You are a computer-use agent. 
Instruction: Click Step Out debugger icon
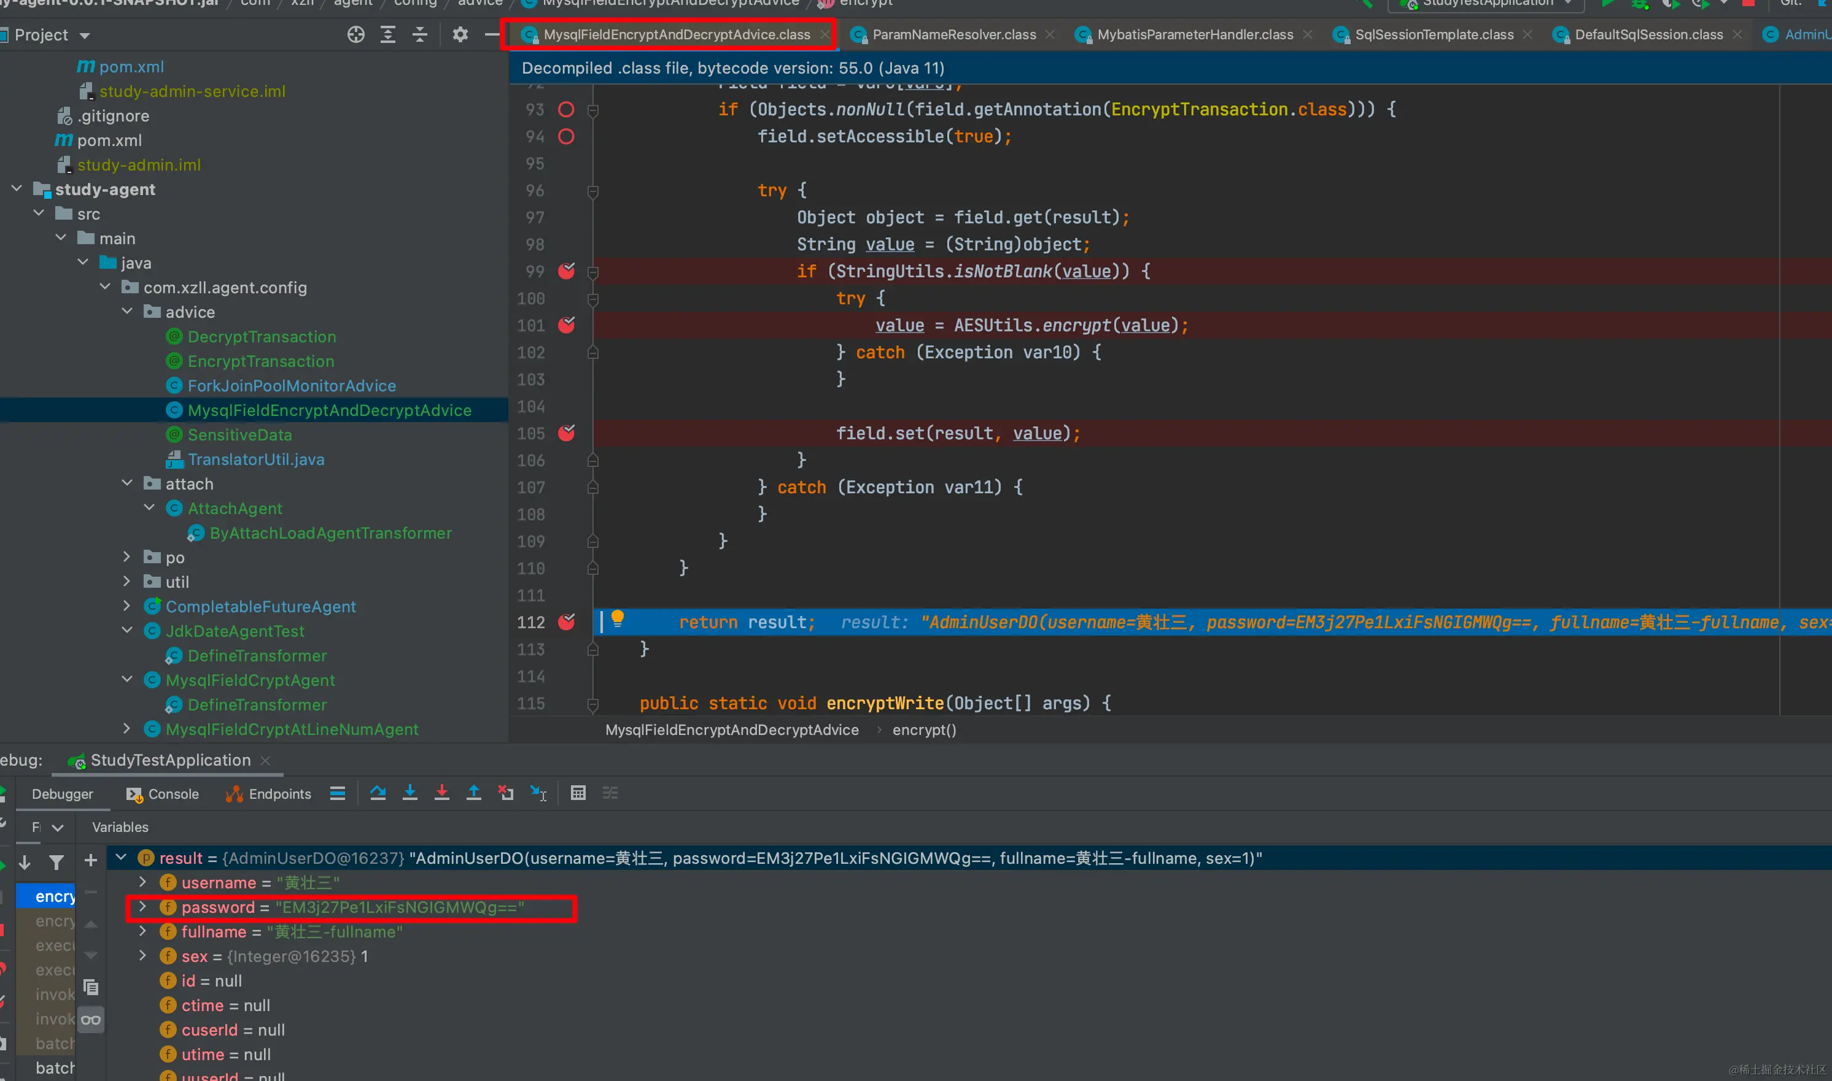click(x=474, y=793)
